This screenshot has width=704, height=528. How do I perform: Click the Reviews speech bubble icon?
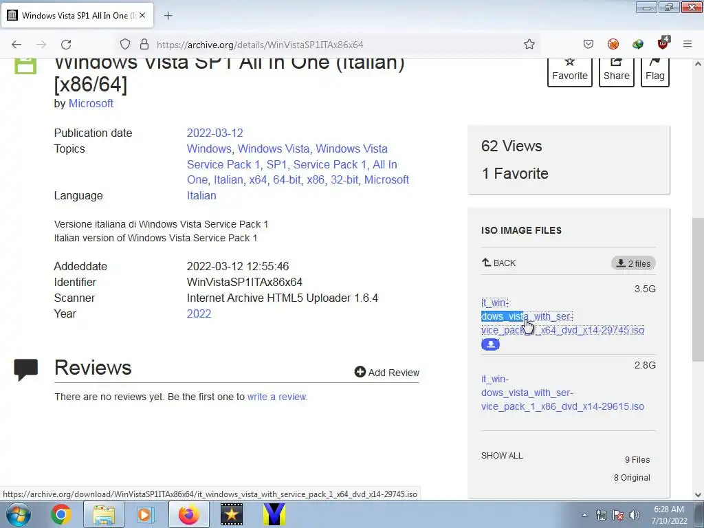coord(25,370)
